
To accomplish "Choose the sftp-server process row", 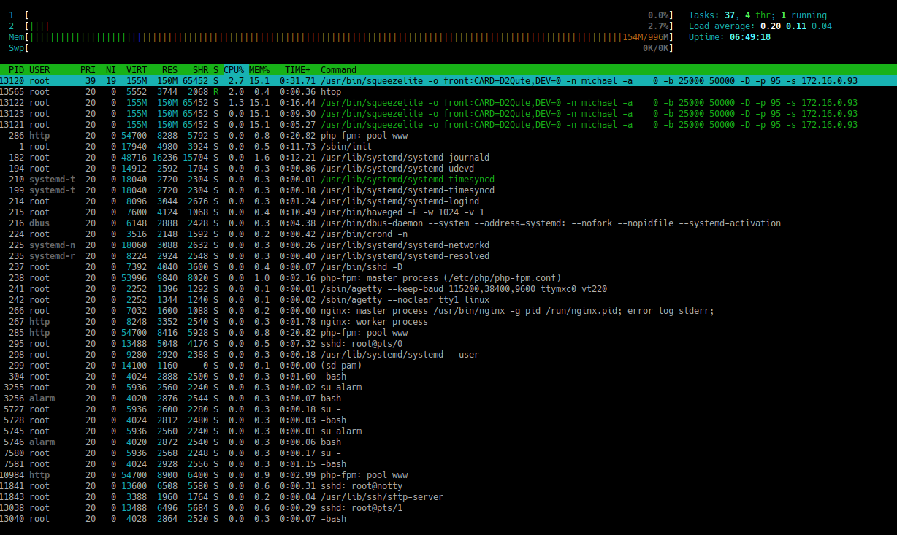I will [x=381, y=497].
